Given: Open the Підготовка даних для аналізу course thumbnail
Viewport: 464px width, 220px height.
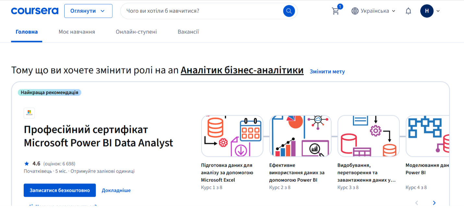Looking at the screenshot, I should 232,136.
